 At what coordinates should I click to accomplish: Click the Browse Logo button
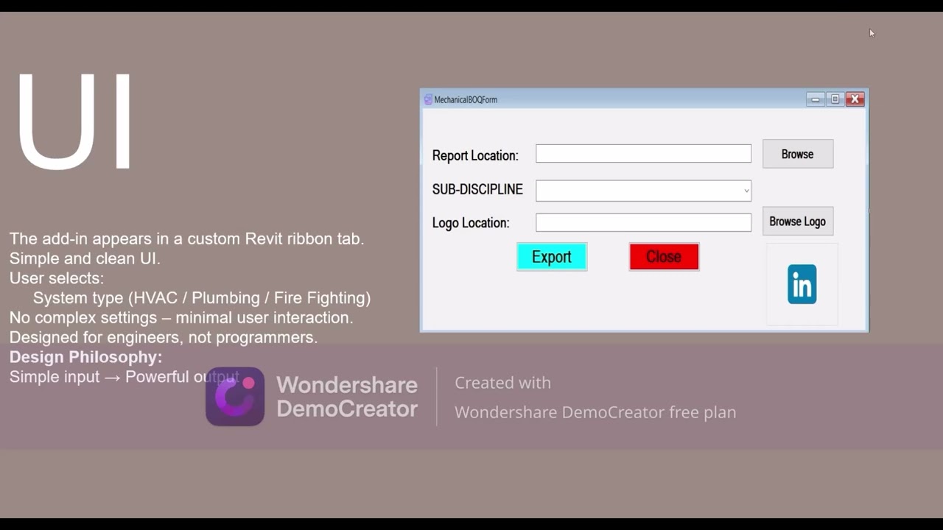(798, 221)
